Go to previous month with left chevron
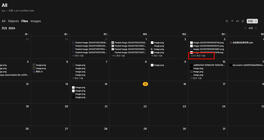This screenshot has height=140, width=264. (x=245, y=28)
